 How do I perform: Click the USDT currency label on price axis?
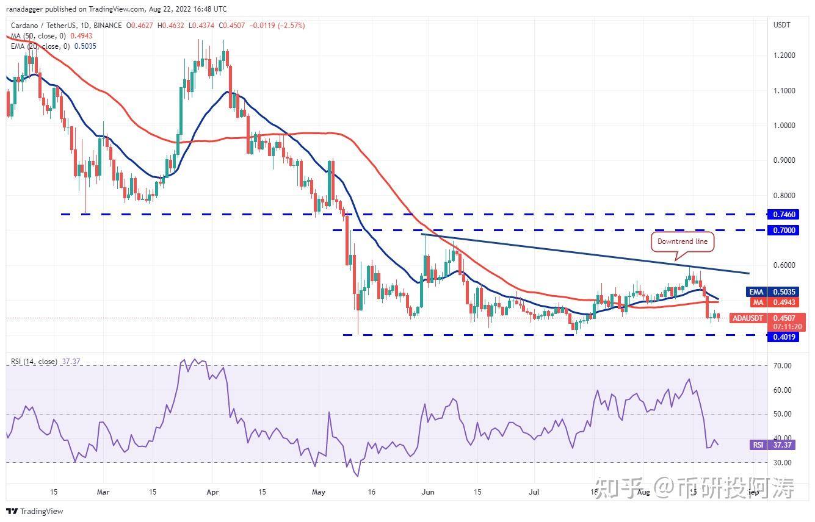[782, 25]
